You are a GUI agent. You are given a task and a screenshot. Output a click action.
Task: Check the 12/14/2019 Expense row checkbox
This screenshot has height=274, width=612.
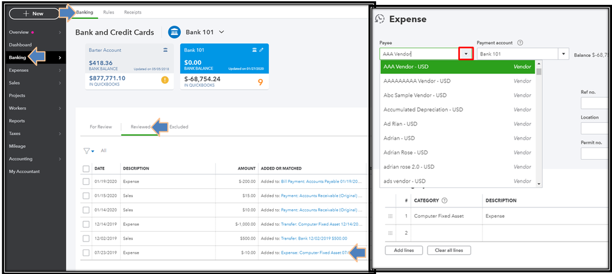pyautogui.click(x=86, y=224)
